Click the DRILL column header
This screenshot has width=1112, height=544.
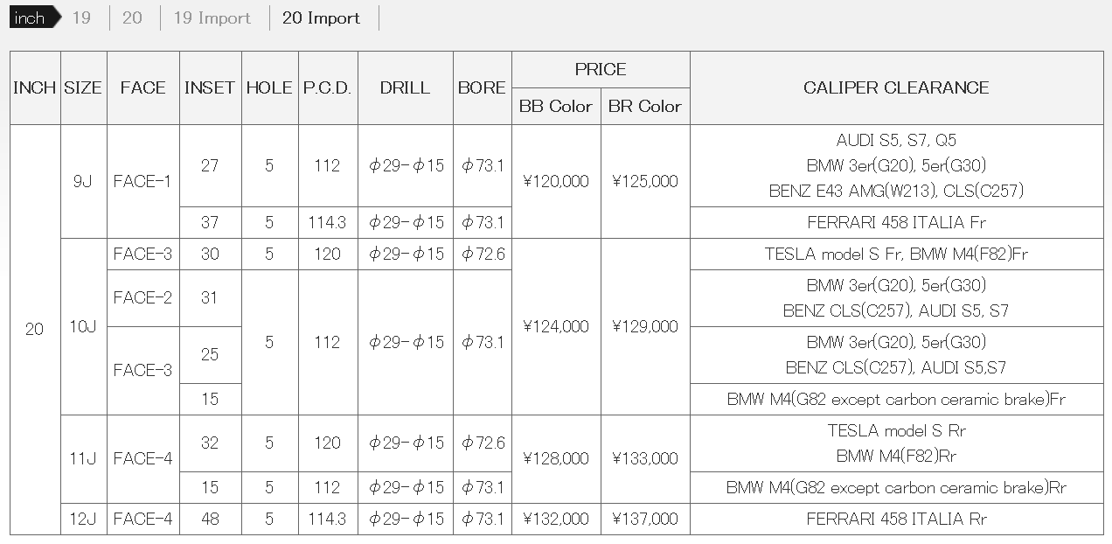click(405, 87)
